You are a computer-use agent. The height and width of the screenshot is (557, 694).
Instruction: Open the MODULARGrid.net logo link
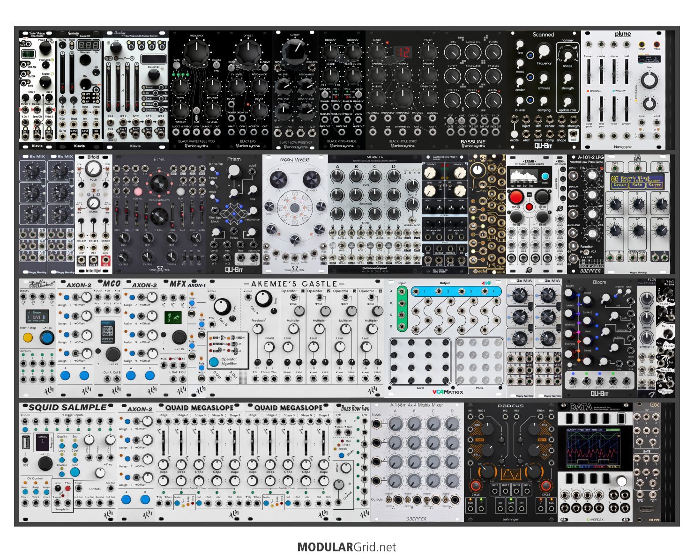pos(347,547)
